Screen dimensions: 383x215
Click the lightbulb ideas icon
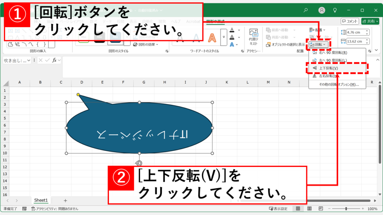(335, 10)
